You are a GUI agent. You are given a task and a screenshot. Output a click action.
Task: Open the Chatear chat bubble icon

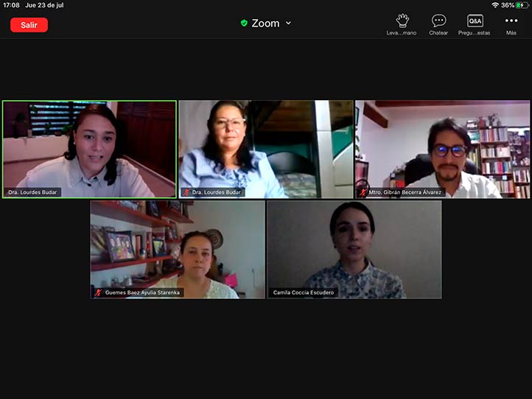[x=438, y=21]
